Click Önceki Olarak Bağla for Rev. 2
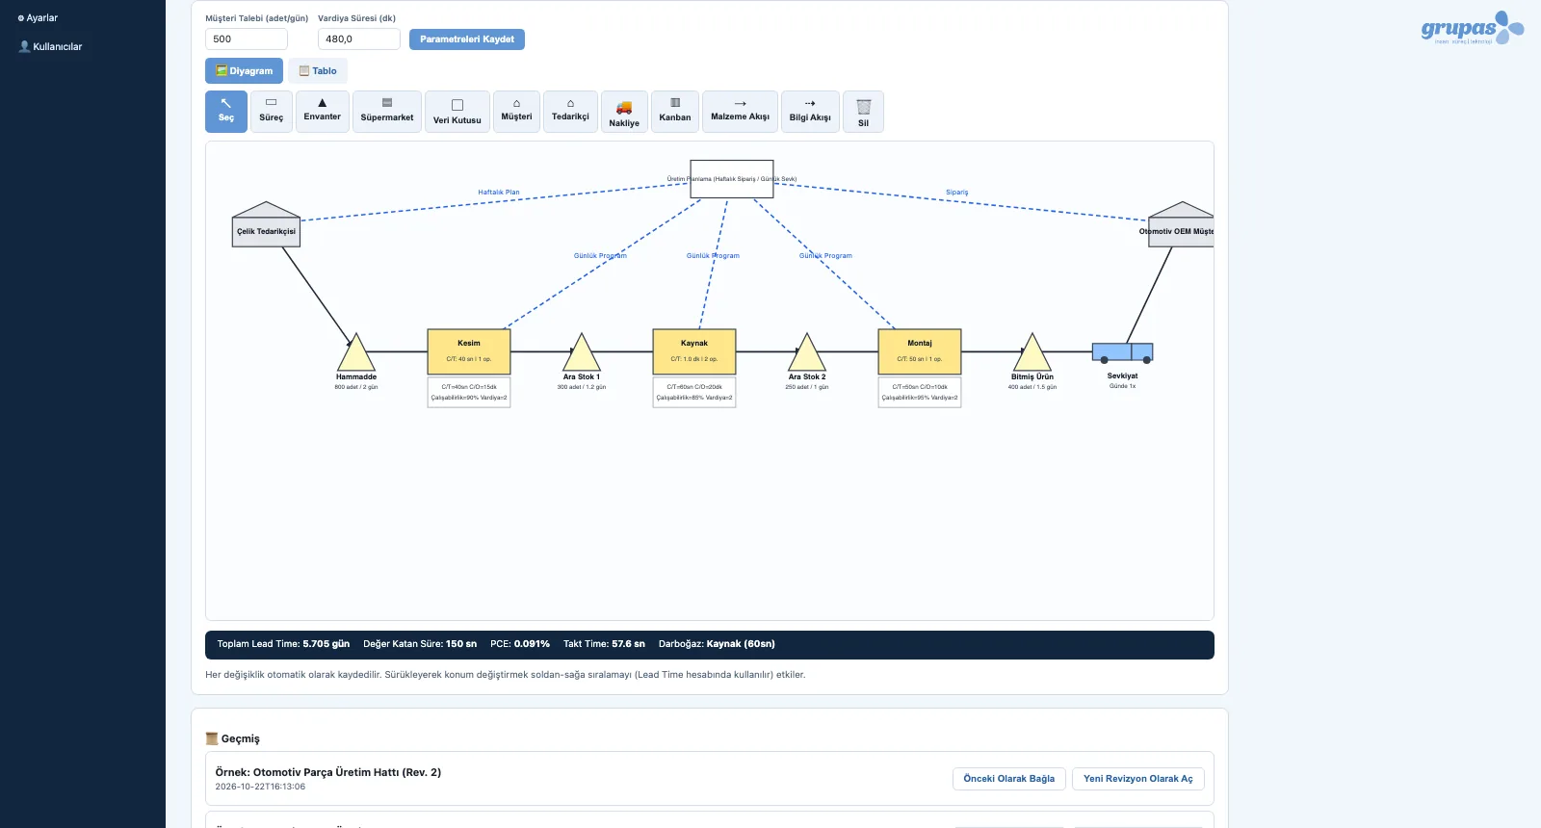 pos(1009,779)
